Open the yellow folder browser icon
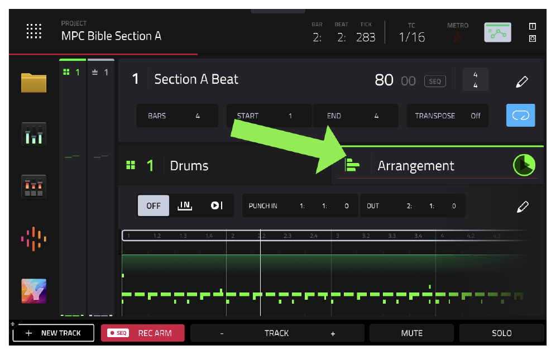556x355 pixels. pos(33,82)
